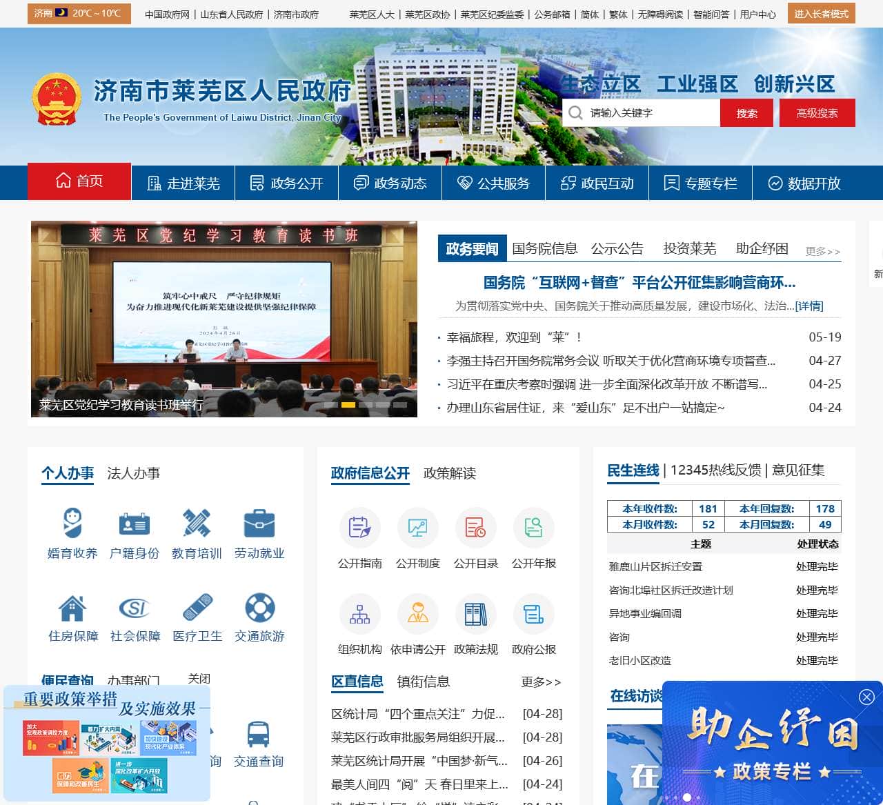Switch to the 公示公告 news tab
This screenshot has height=805, width=883.
617,248
